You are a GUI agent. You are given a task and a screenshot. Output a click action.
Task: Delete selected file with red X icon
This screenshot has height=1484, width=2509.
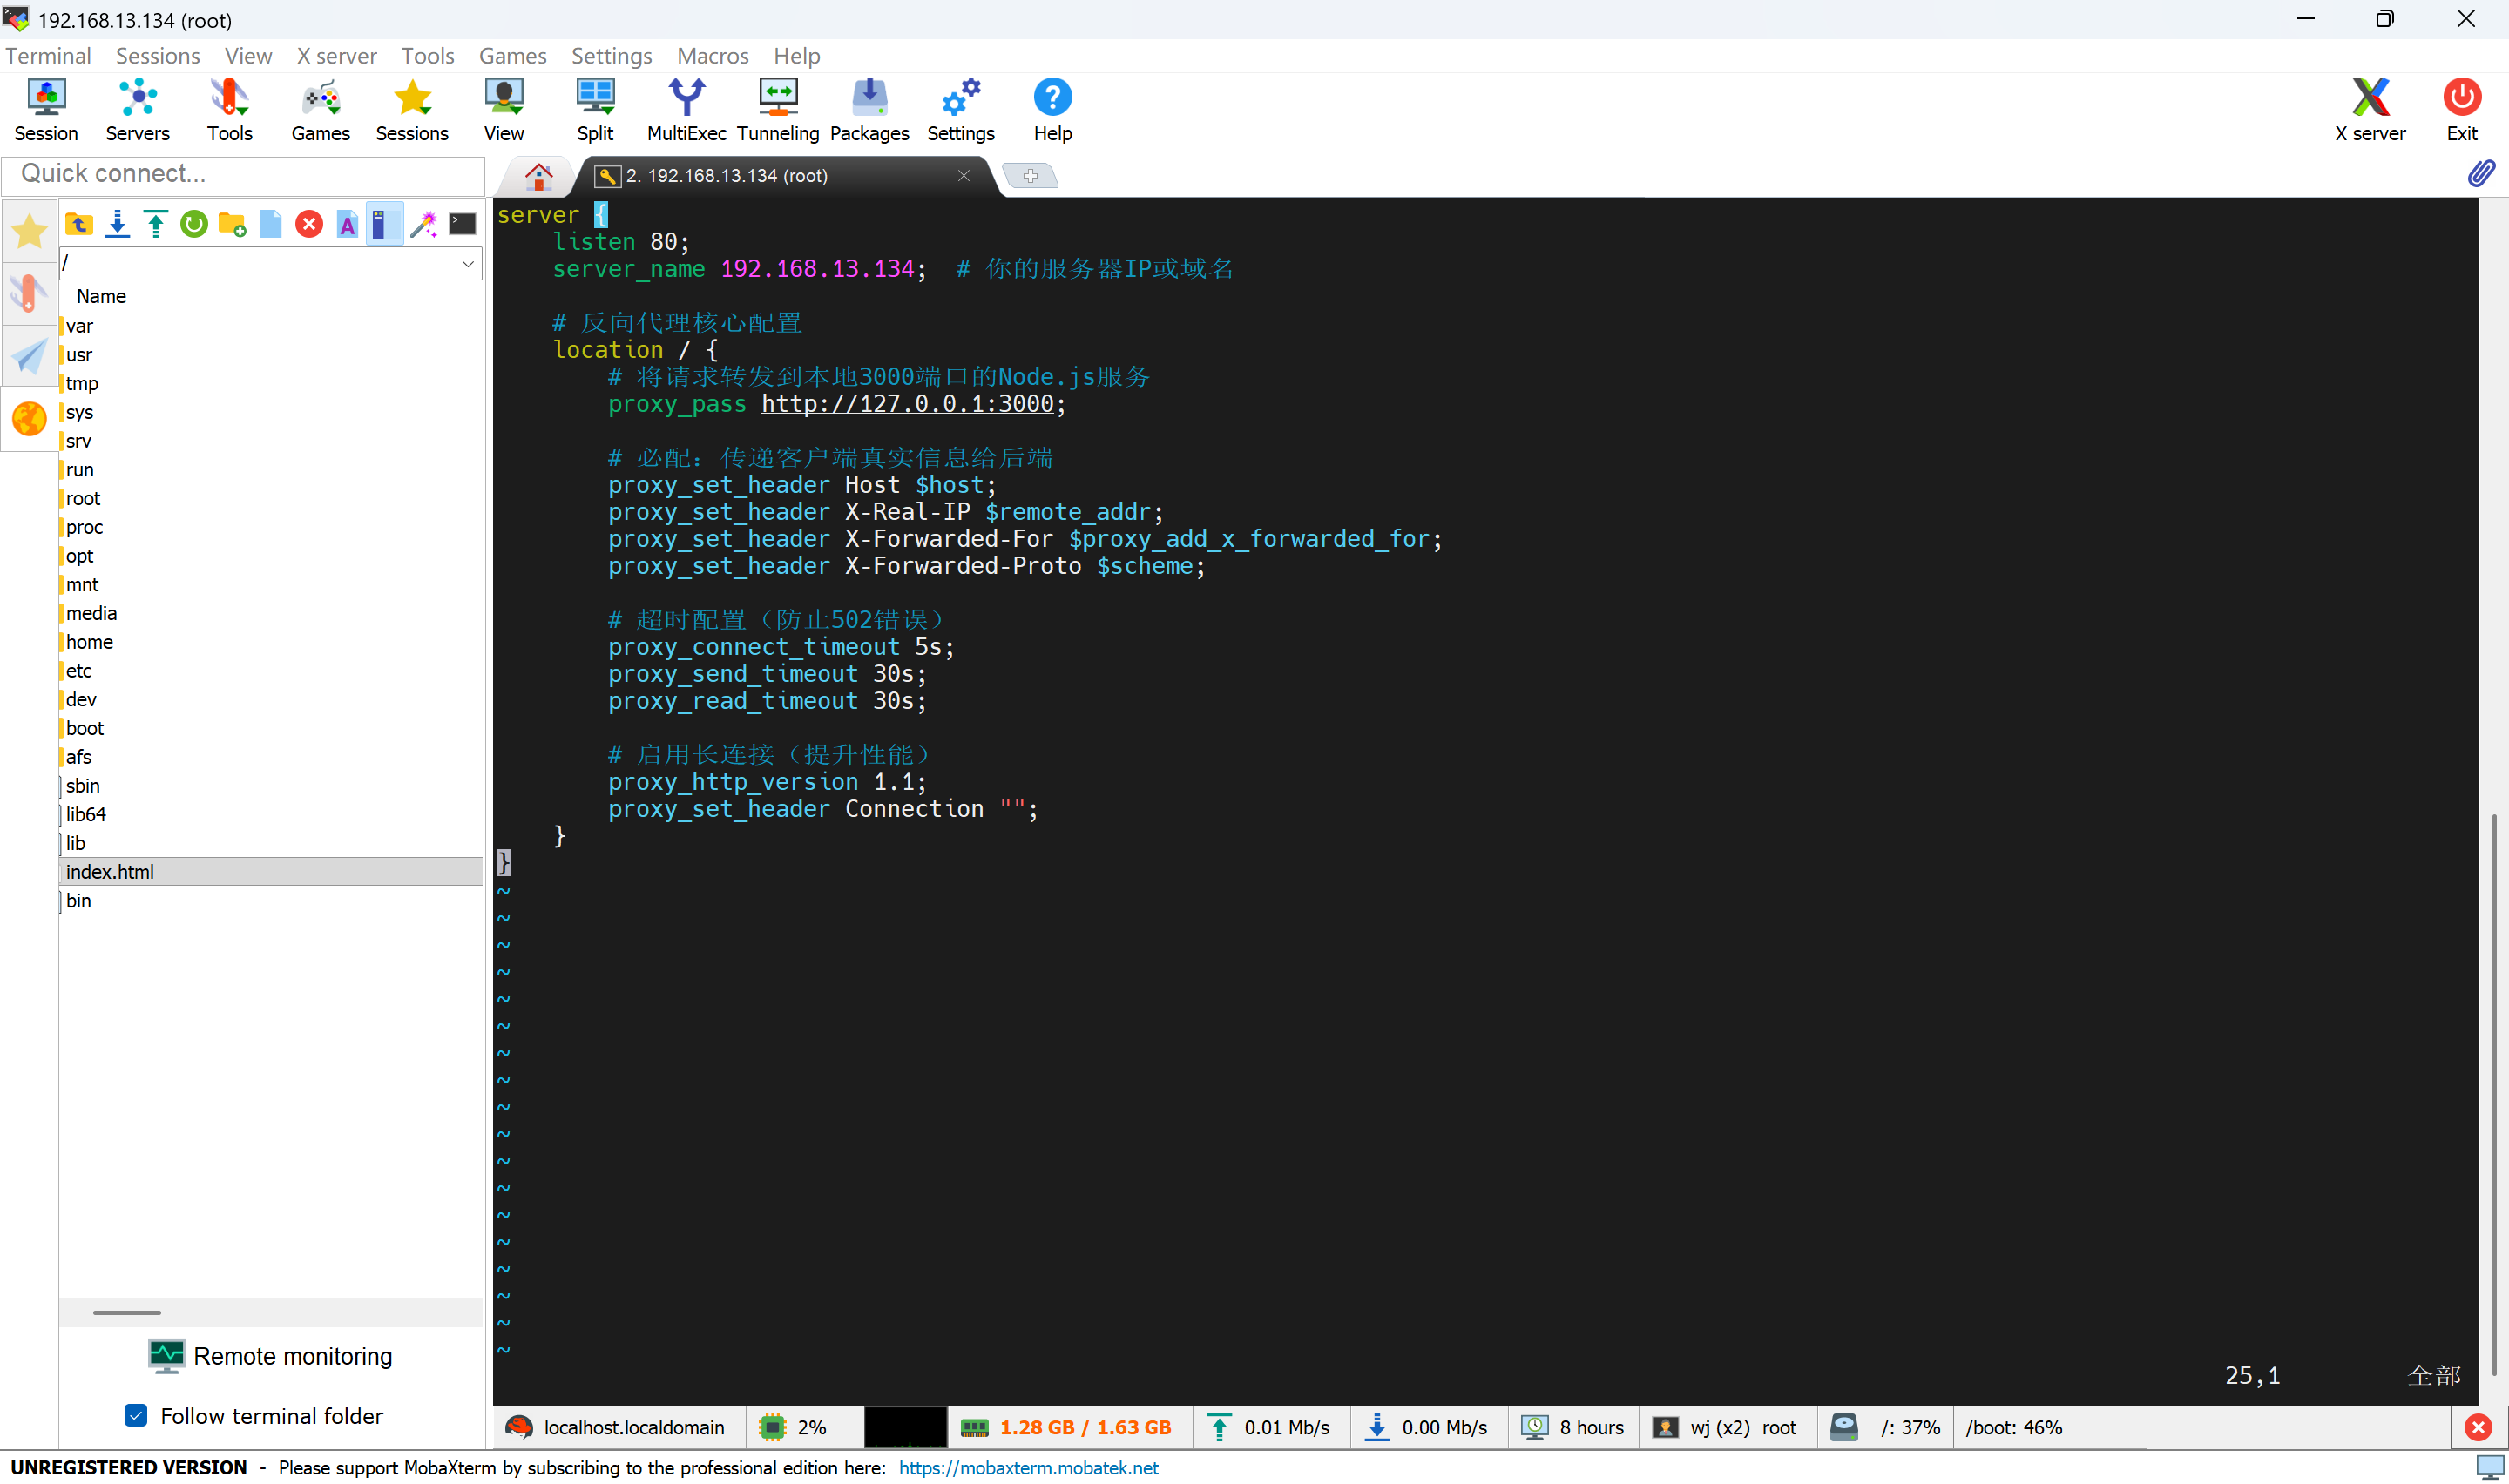tap(309, 224)
